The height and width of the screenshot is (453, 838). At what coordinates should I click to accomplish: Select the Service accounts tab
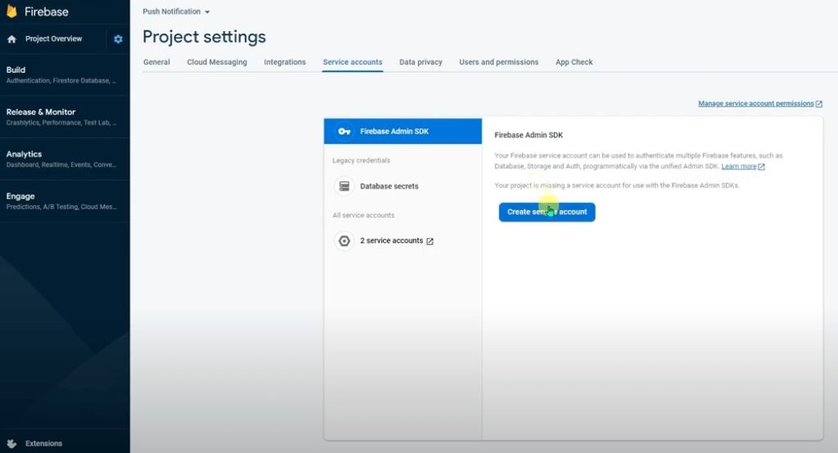[353, 62]
